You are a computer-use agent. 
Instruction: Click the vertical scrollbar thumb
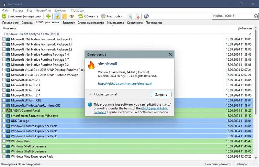pos(256,72)
